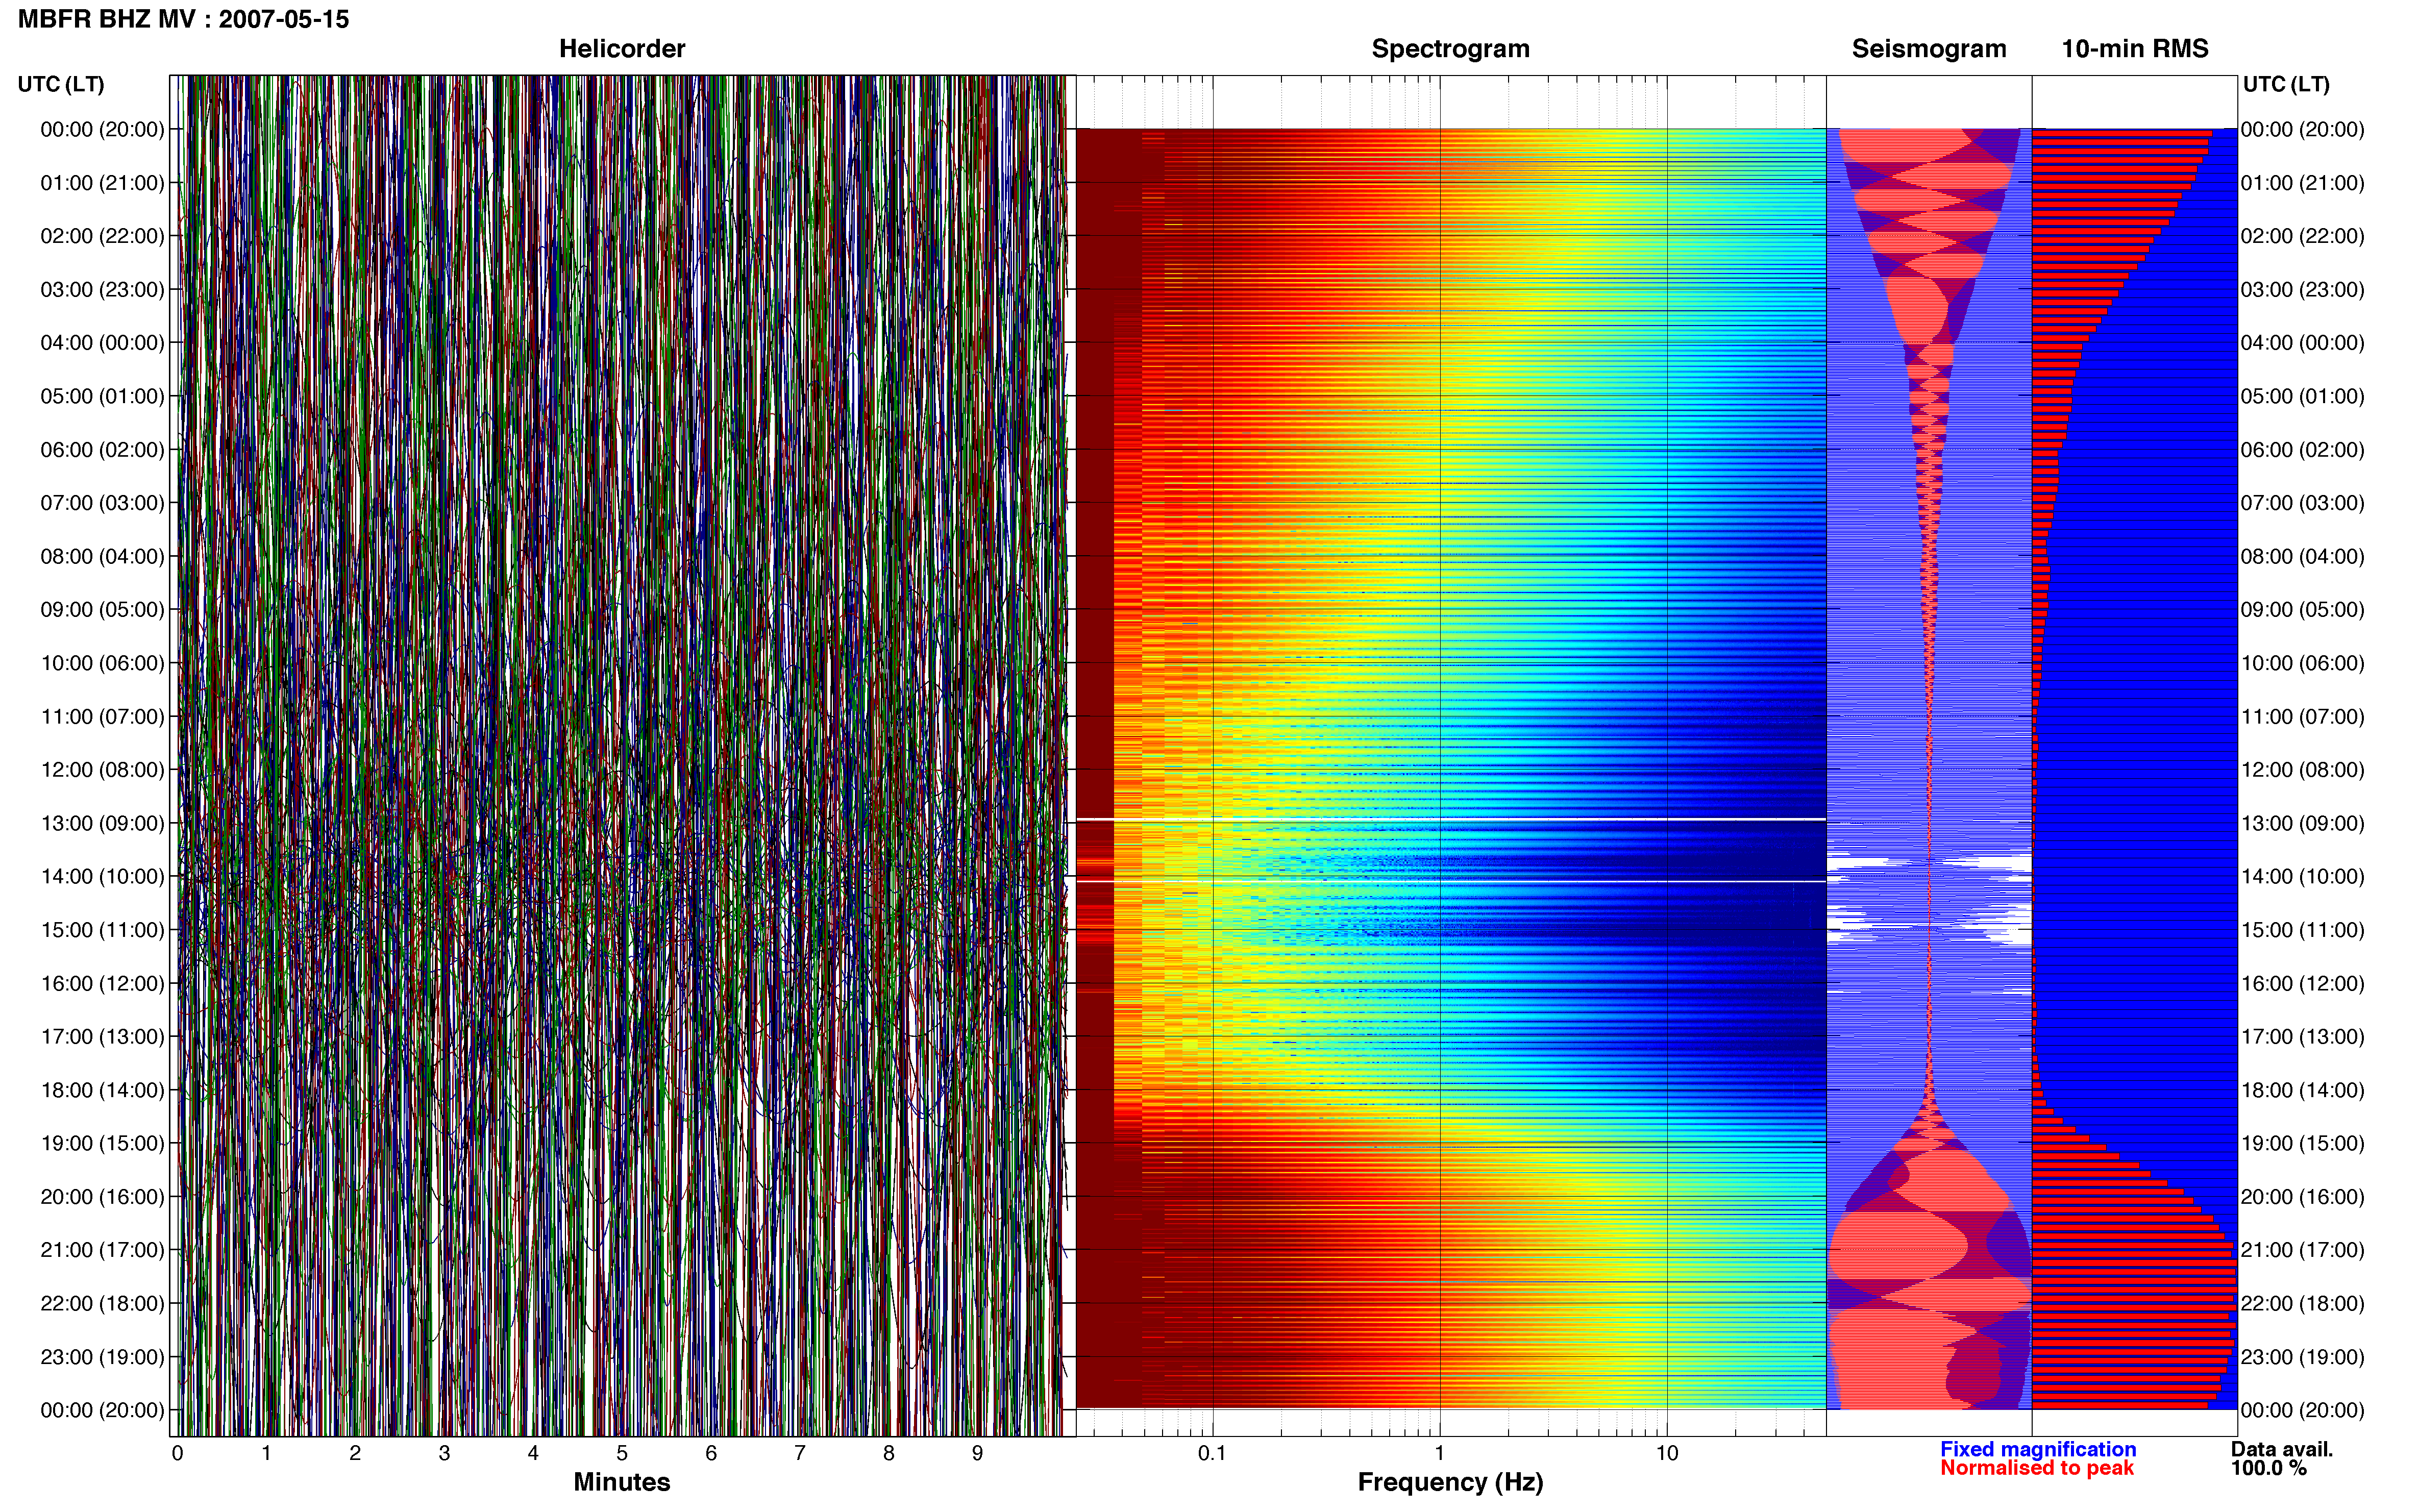
Task: Click '02:00 (22:00)' on the RMS panel time axis
Action: [x=2302, y=236]
